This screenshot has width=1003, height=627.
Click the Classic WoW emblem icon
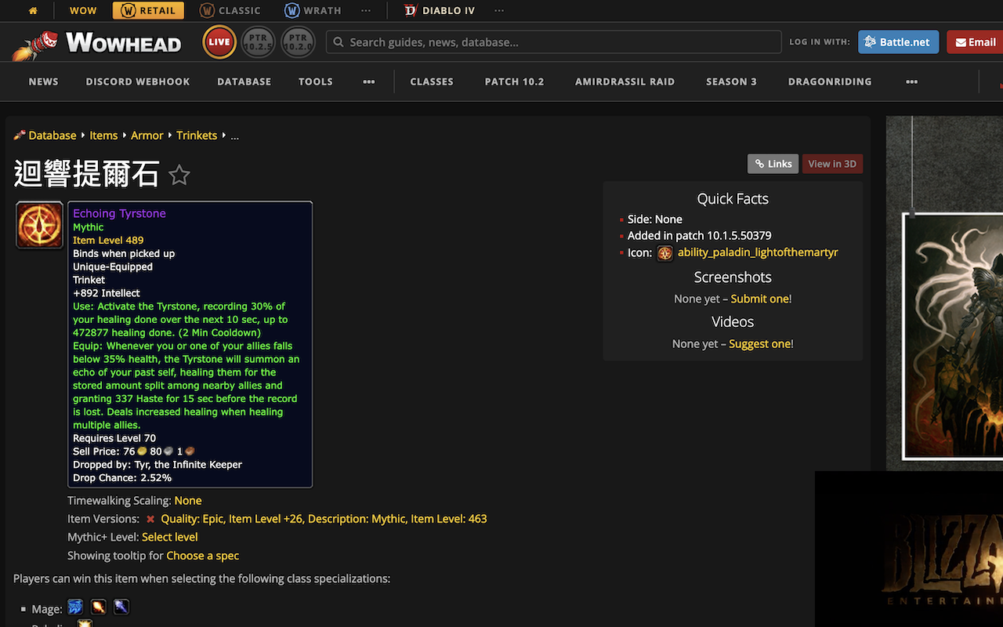coord(207,11)
